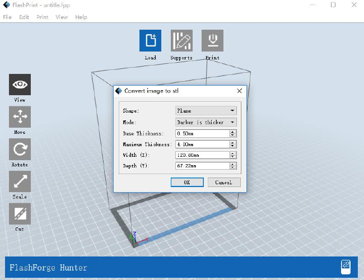
Task: Click the Width (X) input field
Action: [202, 155]
